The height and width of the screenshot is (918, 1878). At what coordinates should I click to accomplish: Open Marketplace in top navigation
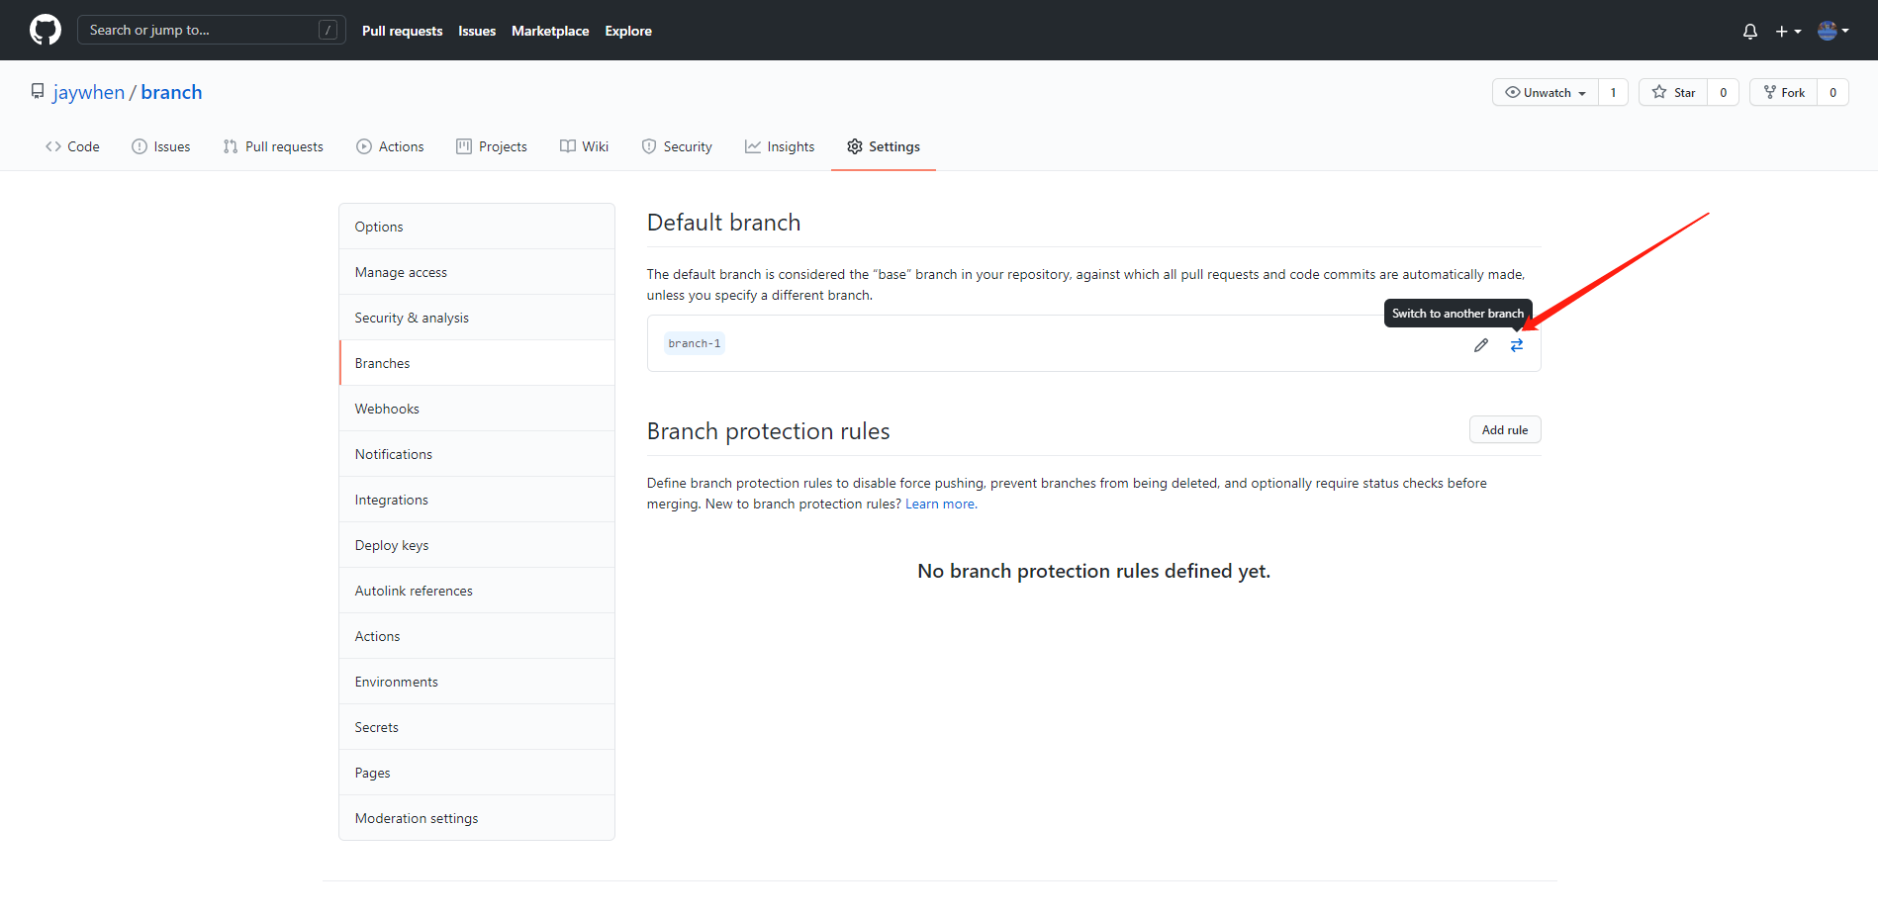[x=550, y=31]
